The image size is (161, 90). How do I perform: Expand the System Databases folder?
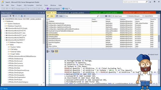pos(5,24)
